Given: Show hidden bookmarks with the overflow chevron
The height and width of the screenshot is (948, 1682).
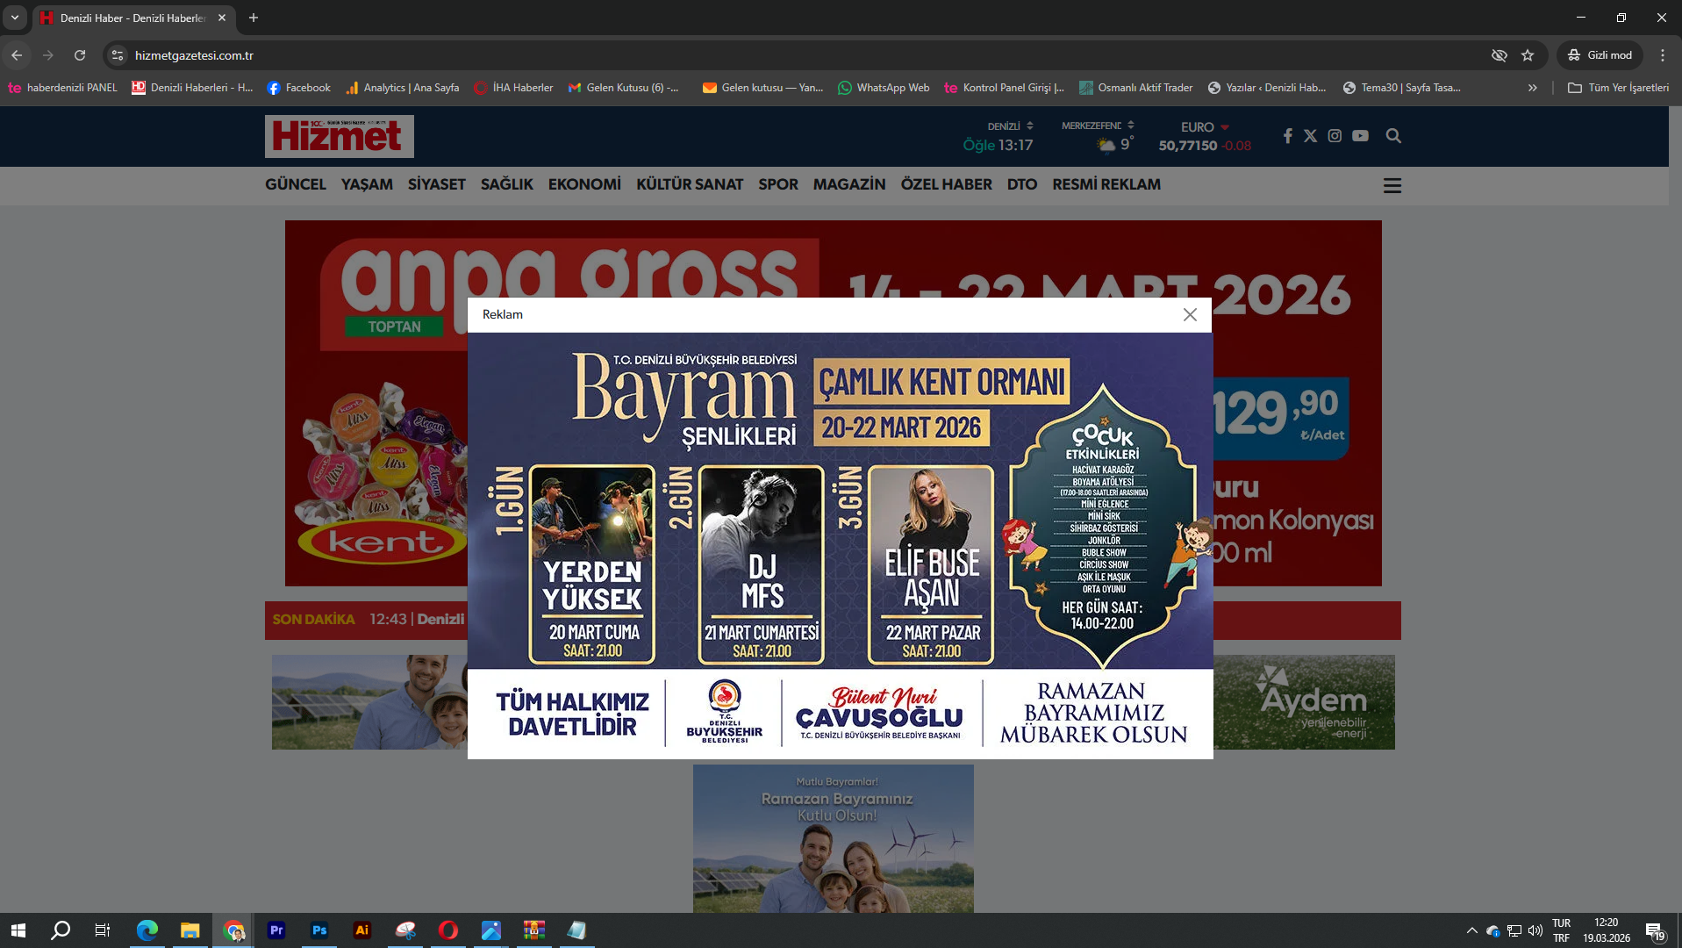Looking at the screenshot, I should click(1532, 88).
